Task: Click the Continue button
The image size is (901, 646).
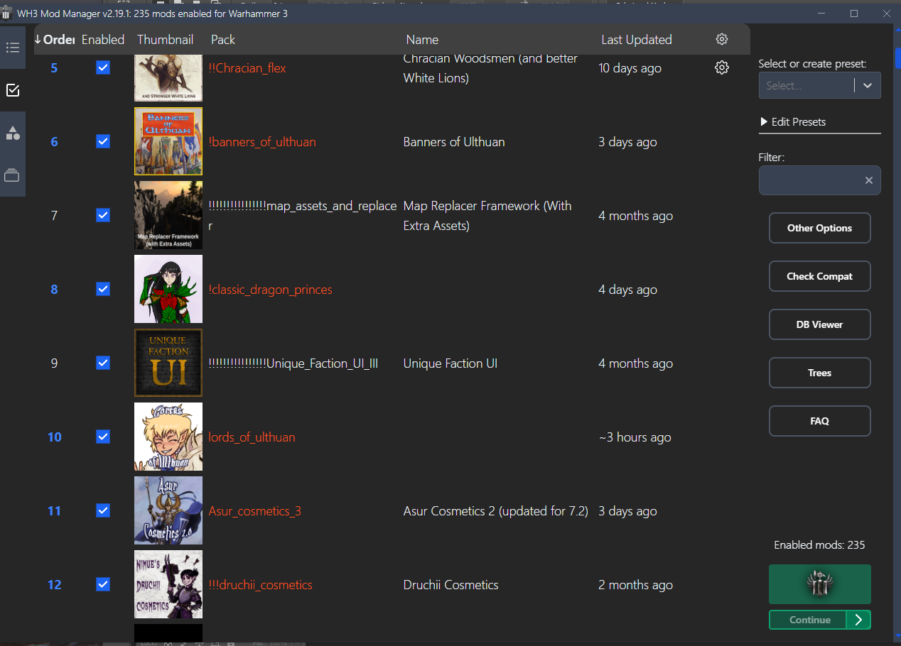Action: [809, 620]
